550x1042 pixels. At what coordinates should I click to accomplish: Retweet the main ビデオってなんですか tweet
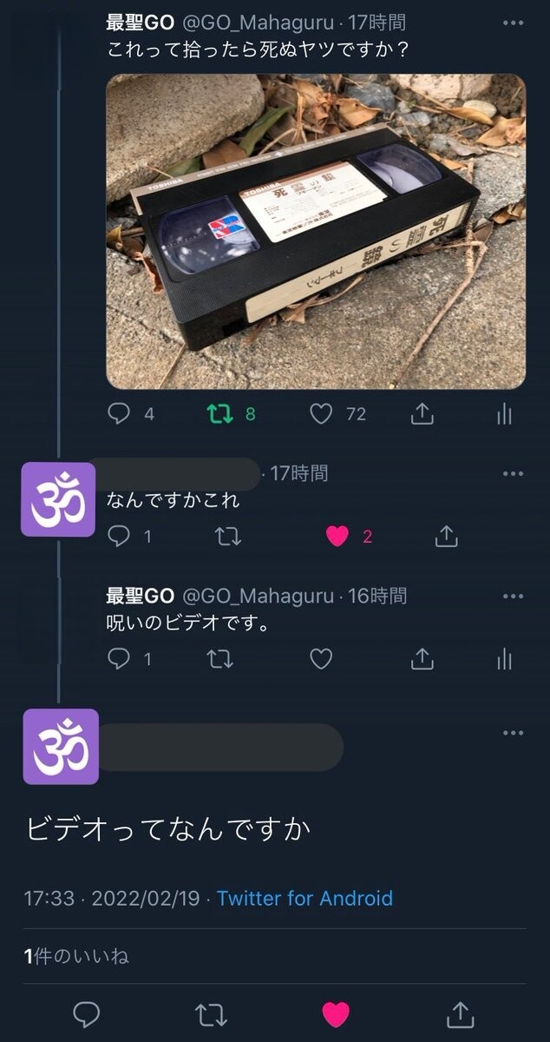pos(211,1013)
